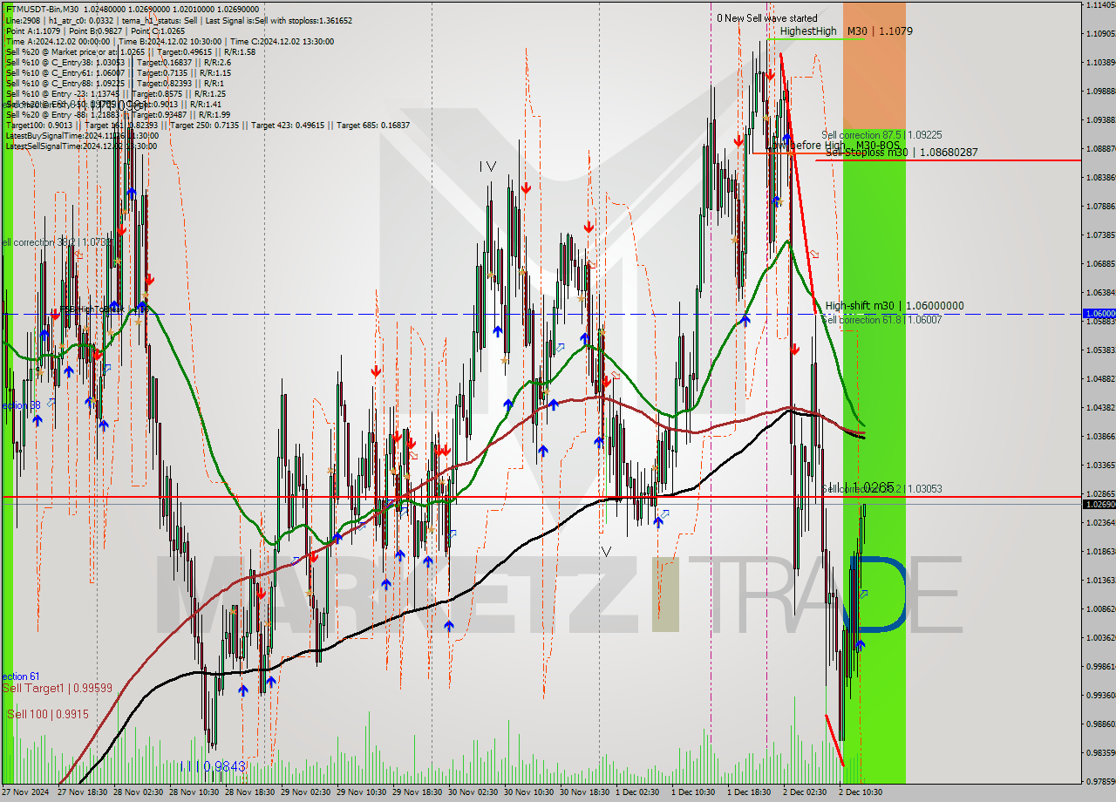Screen dimensions: 1116x802
Task: Select the '0 New Sell wave started' label
Action: [x=767, y=17]
